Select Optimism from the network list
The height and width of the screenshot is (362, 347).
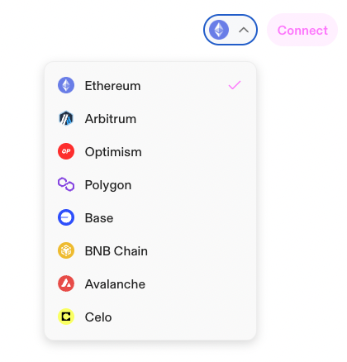tap(150, 151)
